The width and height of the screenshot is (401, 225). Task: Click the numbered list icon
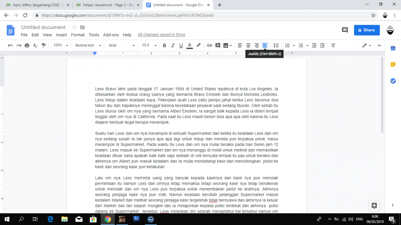pyautogui.click(x=287, y=45)
